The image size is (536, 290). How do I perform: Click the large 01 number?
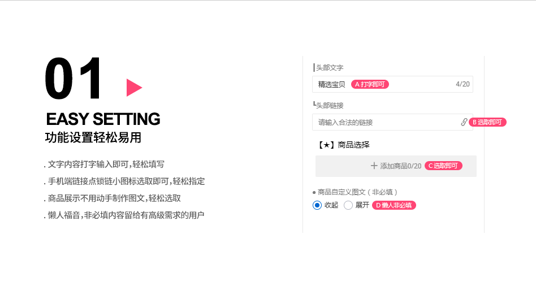point(75,79)
